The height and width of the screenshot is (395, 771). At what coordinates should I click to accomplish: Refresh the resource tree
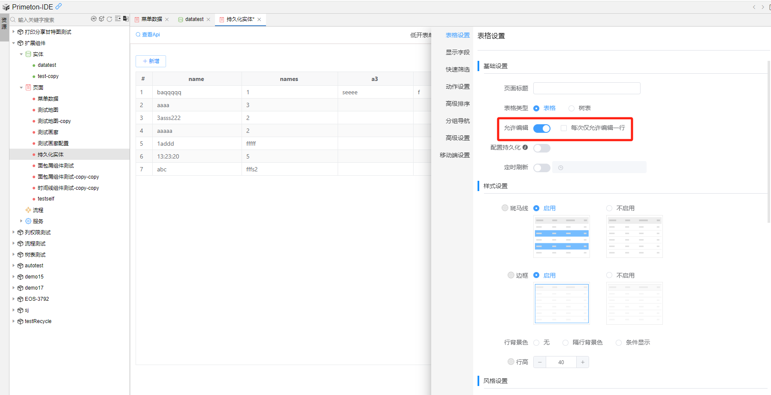(109, 19)
